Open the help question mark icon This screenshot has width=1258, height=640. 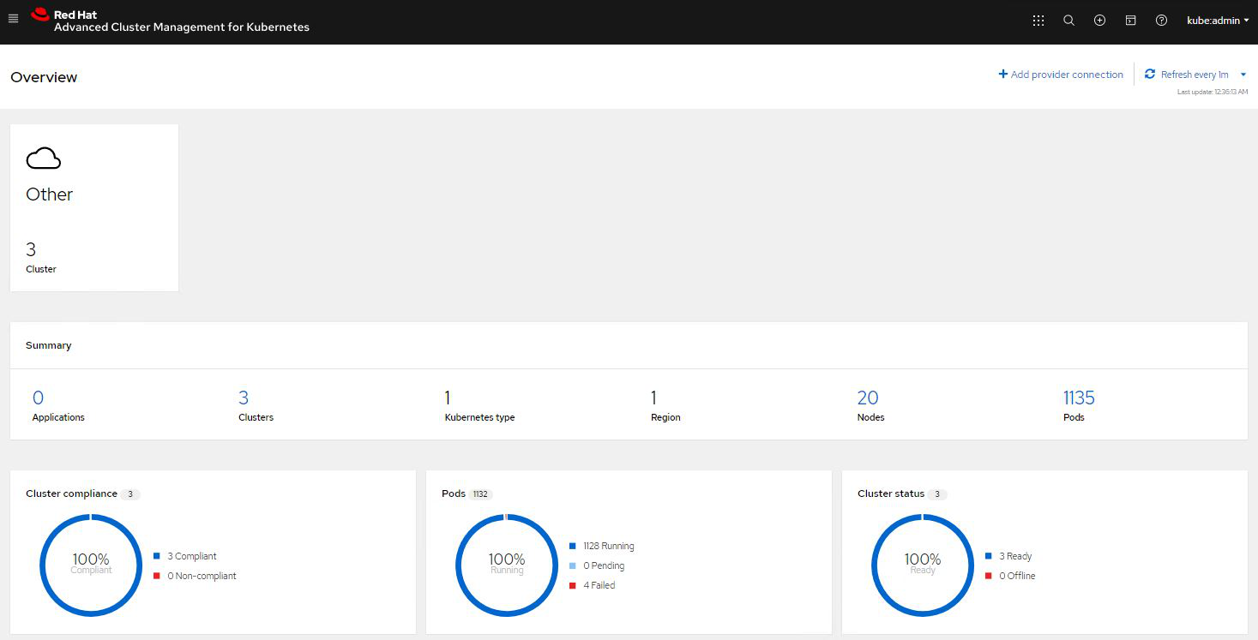(1161, 21)
